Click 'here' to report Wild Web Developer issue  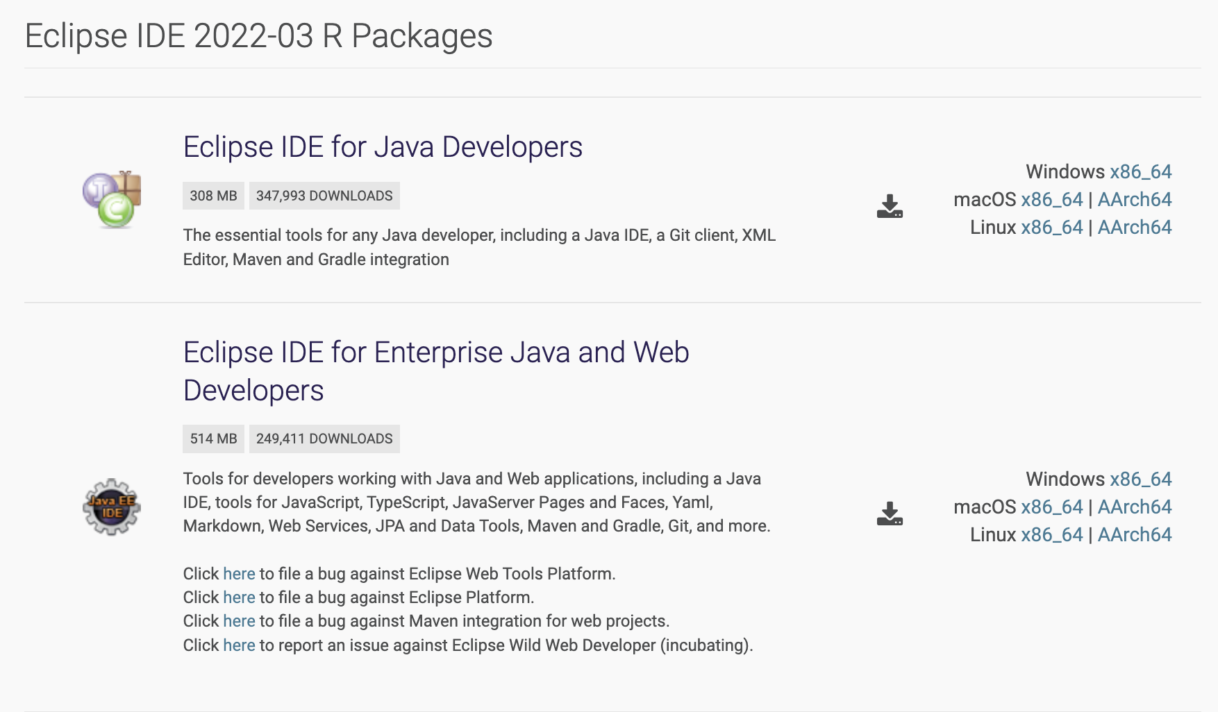pyautogui.click(x=239, y=645)
